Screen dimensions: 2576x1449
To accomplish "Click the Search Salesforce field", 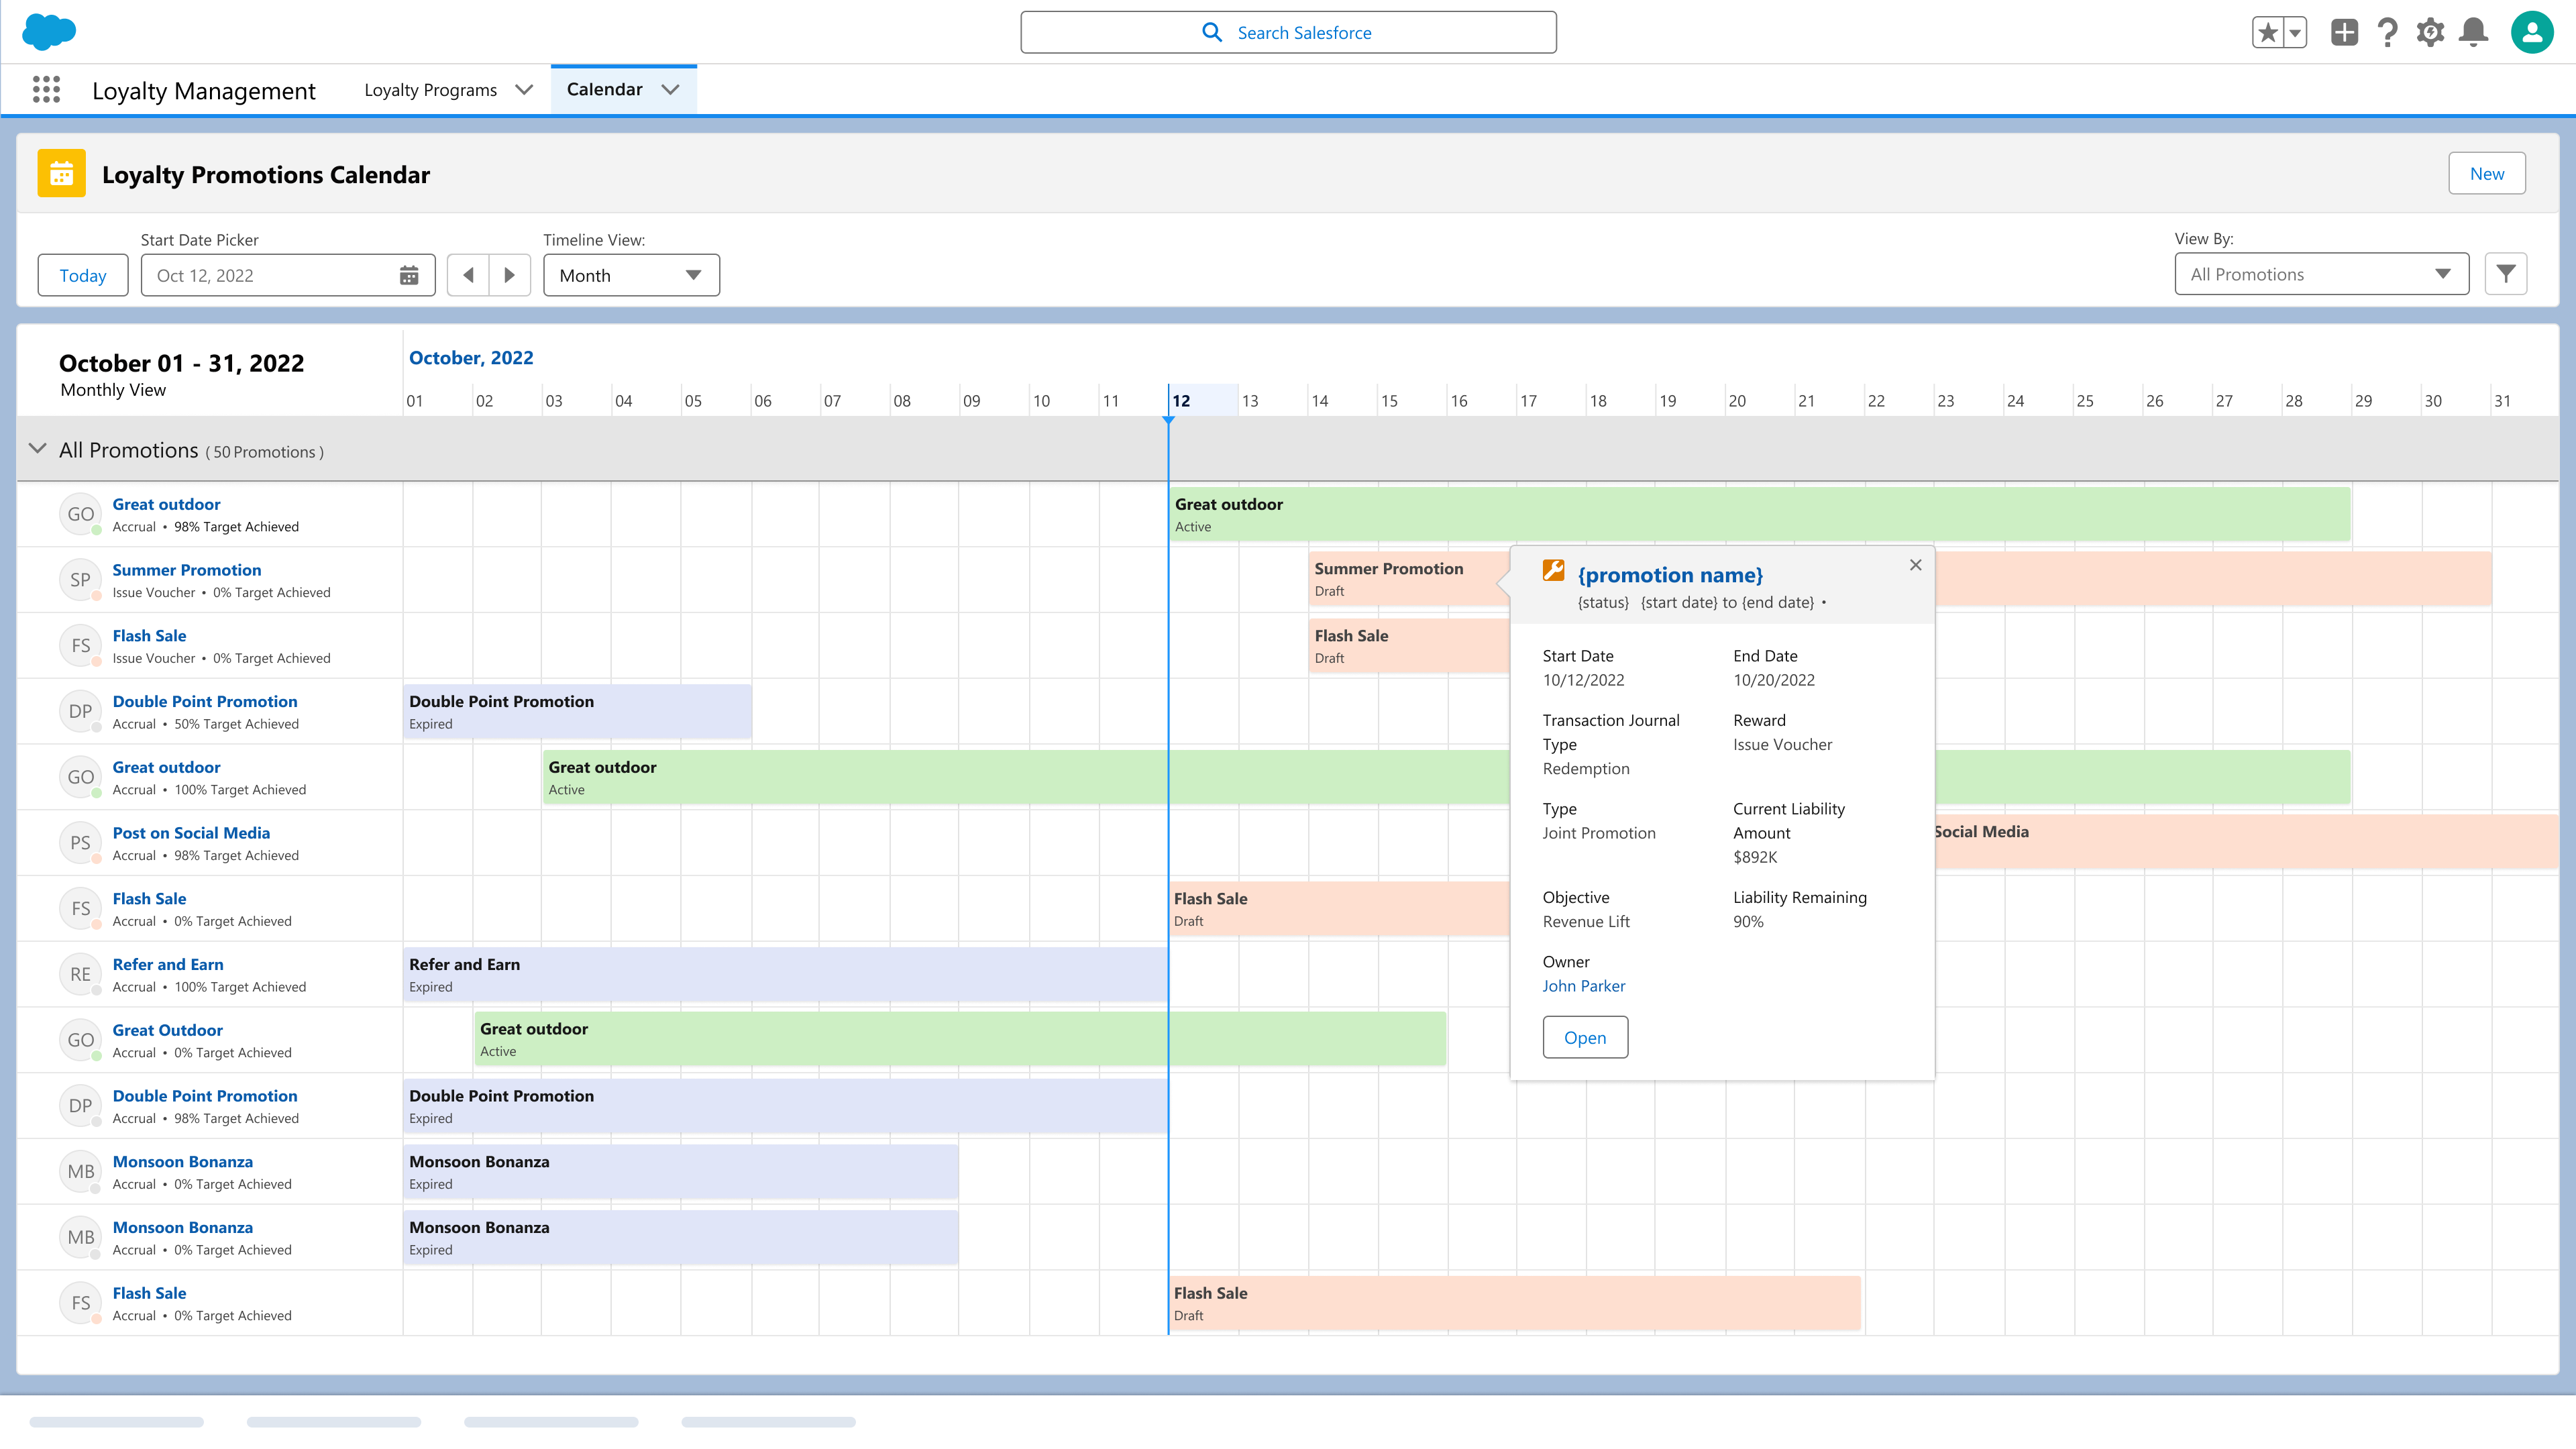I will (1288, 33).
